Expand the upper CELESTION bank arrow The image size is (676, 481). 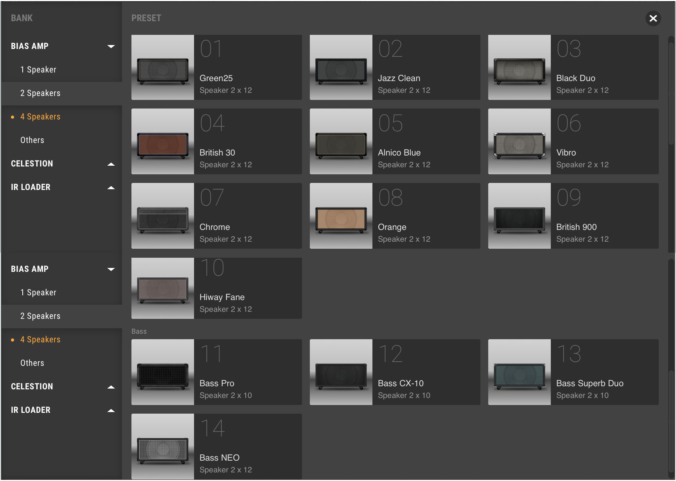coord(111,164)
